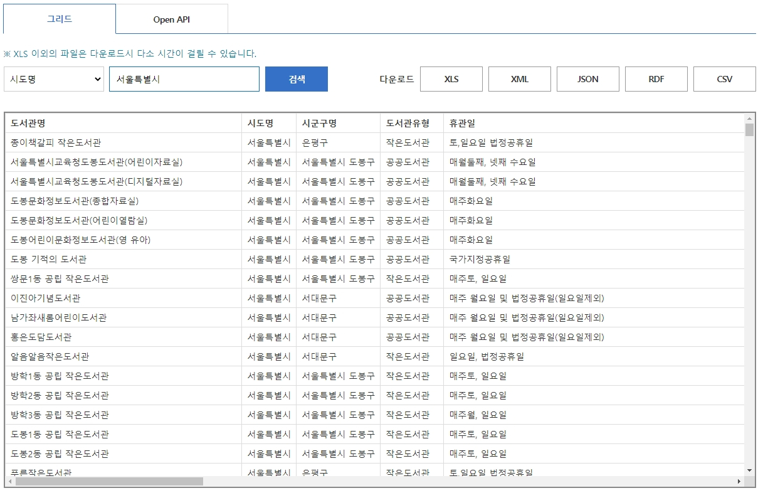
Task: Open the Open API tab
Action: click(x=172, y=19)
